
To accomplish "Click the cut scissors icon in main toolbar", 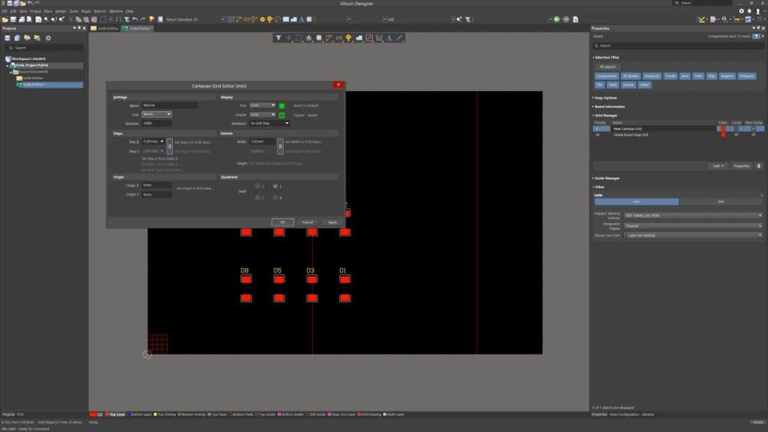I will (70, 19).
